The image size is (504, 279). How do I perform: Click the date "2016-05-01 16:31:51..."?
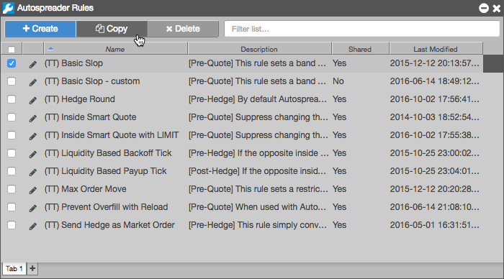tap(435, 225)
